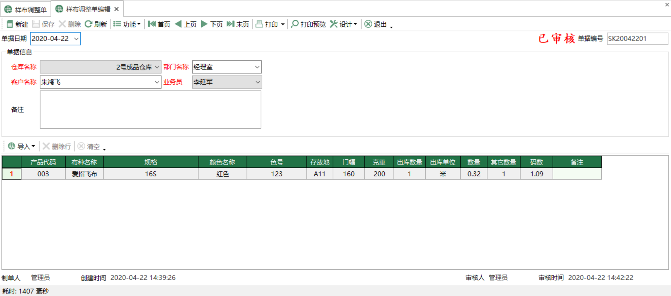Click inside the 备注 remarks text box

coord(150,110)
